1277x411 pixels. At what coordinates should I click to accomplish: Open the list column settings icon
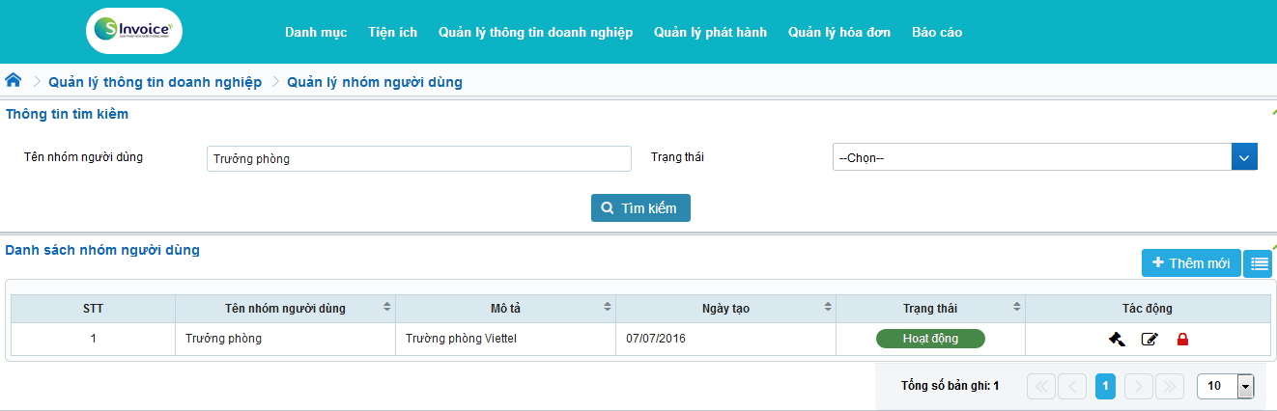(x=1258, y=263)
